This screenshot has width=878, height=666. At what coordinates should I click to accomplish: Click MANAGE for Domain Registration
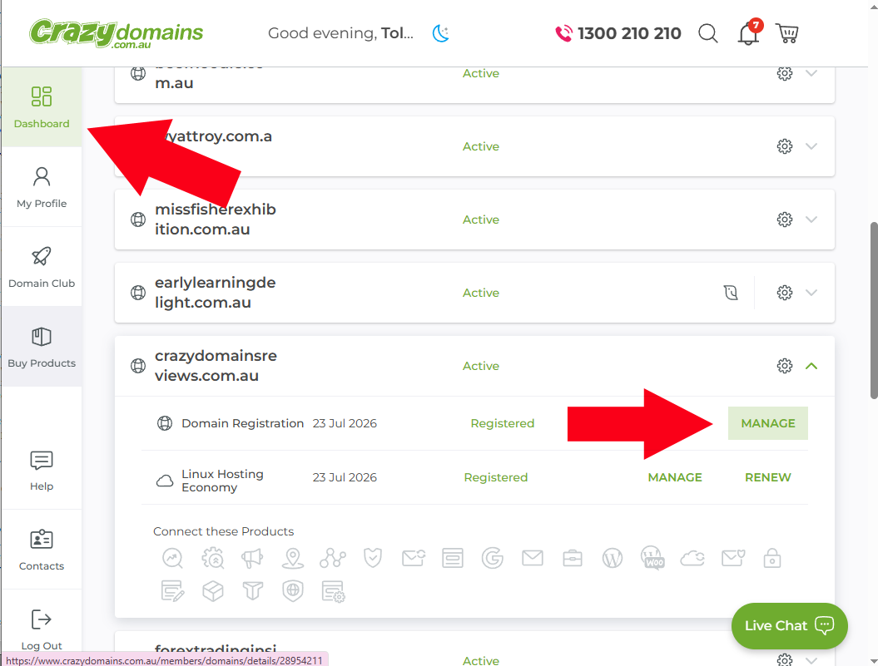[x=767, y=423]
